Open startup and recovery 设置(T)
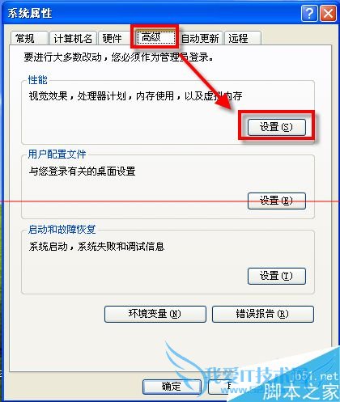Image resolution: width=340 pixels, height=402 pixels. tap(277, 276)
